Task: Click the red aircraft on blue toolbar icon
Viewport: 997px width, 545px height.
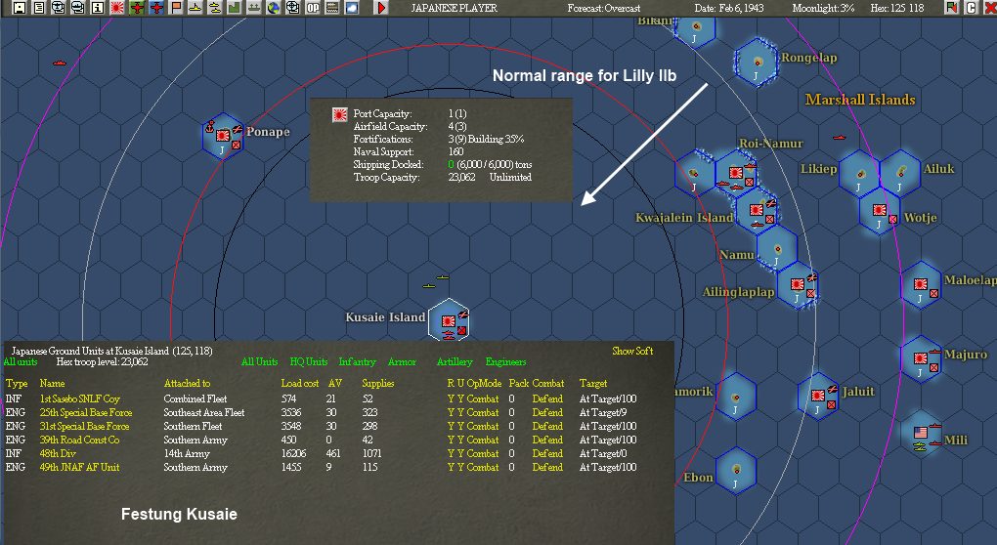Action: click(156, 8)
